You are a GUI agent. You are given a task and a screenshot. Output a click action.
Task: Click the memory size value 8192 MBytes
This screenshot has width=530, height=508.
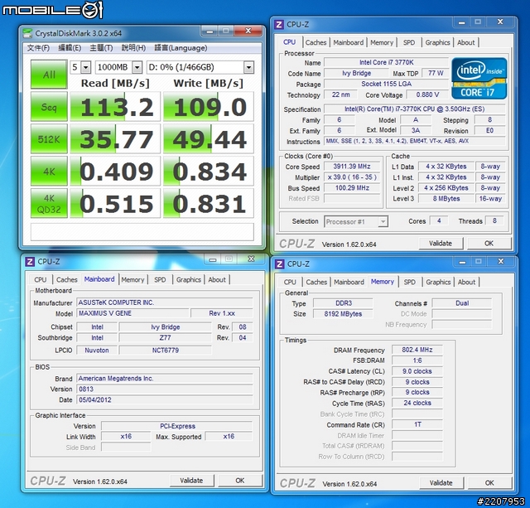point(343,314)
